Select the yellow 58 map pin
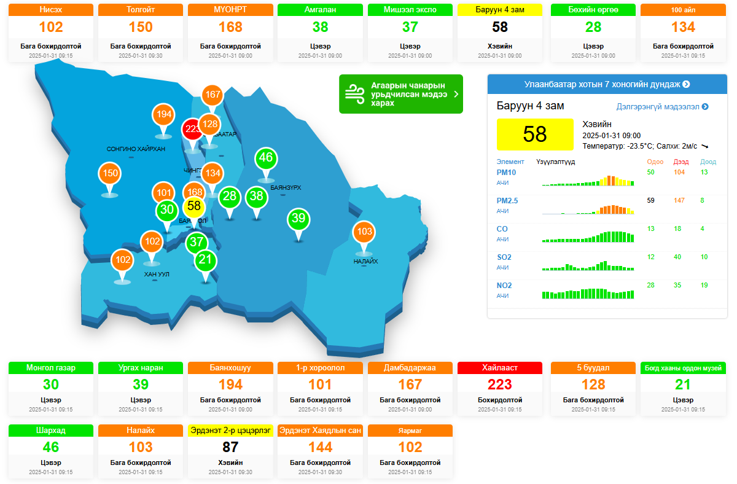The width and height of the screenshot is (737, 484). click(x=194, y=206)
